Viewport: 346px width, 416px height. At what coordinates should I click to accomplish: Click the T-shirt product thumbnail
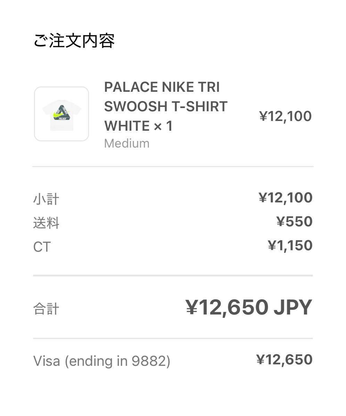(61, 114)
